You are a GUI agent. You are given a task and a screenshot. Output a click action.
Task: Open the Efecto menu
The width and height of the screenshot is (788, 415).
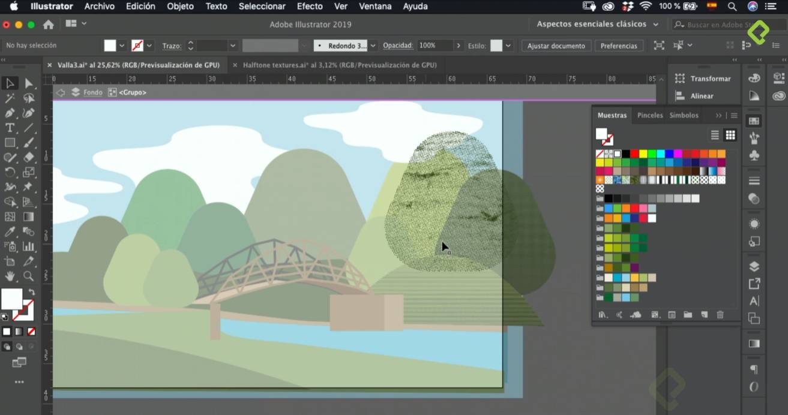310,7
